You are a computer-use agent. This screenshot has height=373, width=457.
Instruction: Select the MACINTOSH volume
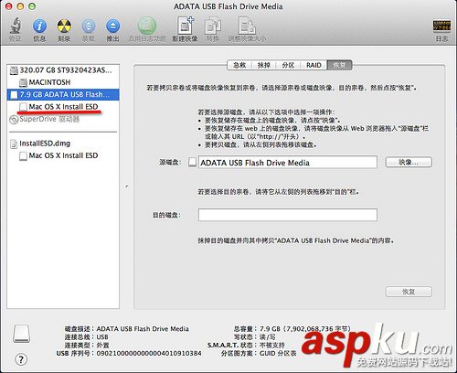coord(63,82)
